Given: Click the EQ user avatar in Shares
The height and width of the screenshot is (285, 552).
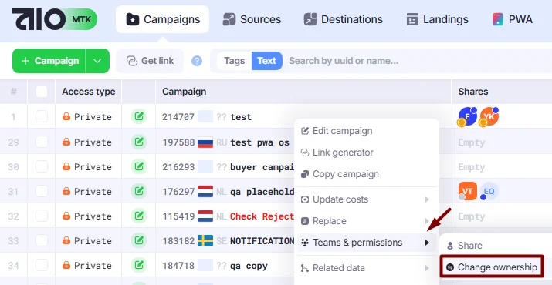Looking at the screenshot, I should tap(489, 191).
